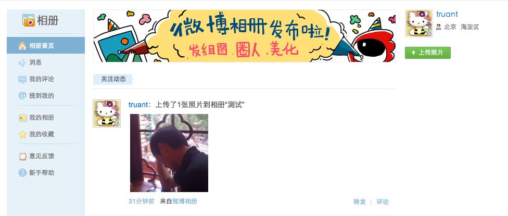Click the camera album logo icon
The width and height of the screenshot is (508, 216).
click(29, 20)
